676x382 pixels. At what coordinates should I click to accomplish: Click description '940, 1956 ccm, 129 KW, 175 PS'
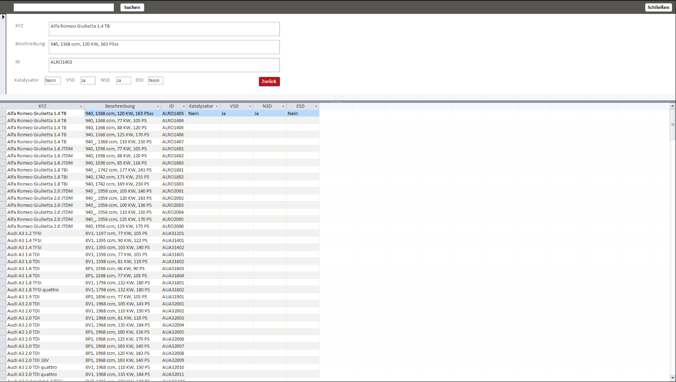(123, 226)
